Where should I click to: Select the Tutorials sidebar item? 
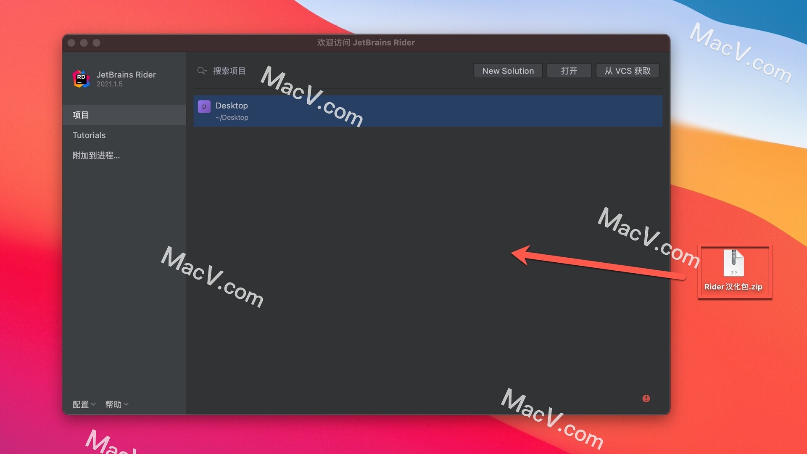[x=89, y=135]
